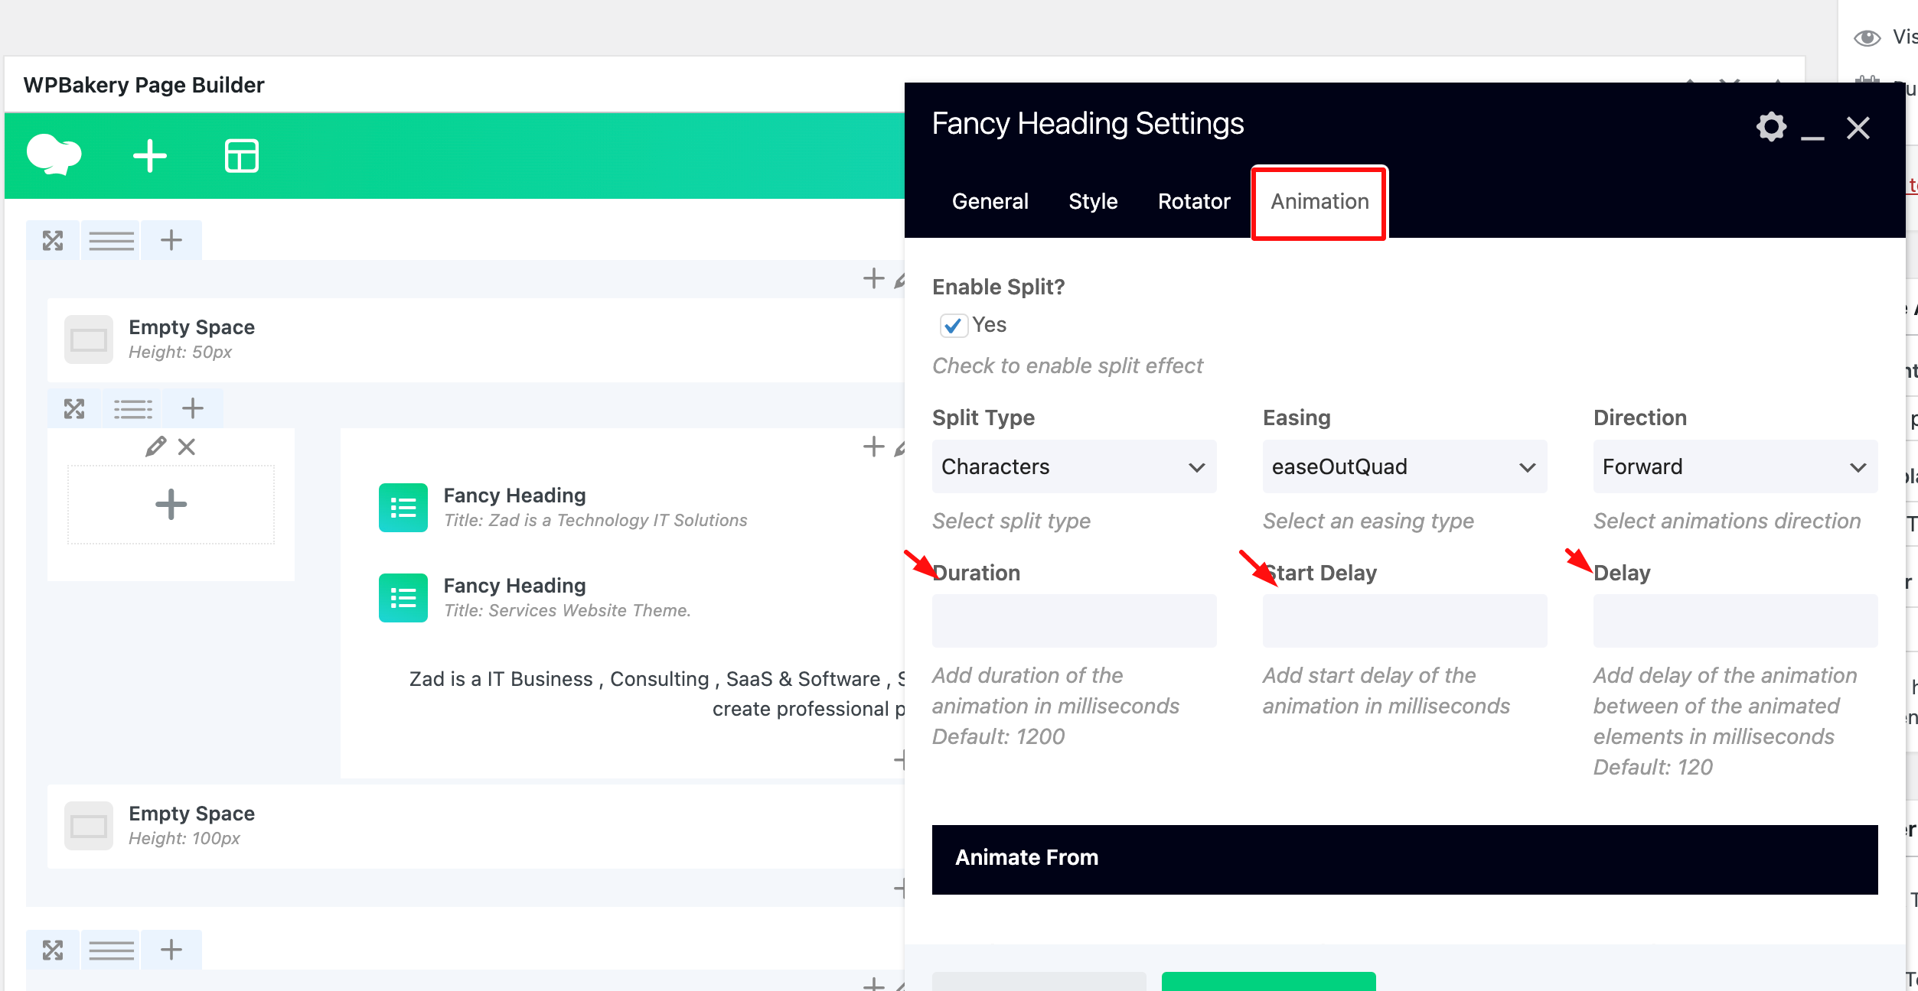Click Fancy Heading icon for Services Website Theme

tap(403, 598)
